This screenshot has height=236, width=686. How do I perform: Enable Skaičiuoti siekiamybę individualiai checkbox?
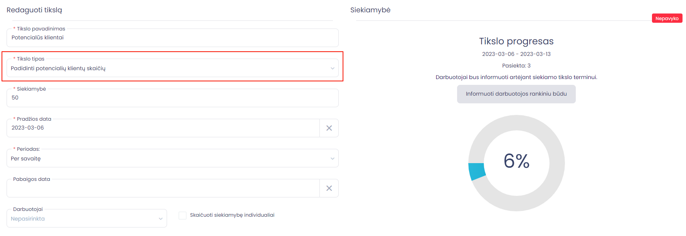pyautogui.click(x=183, y=215)
